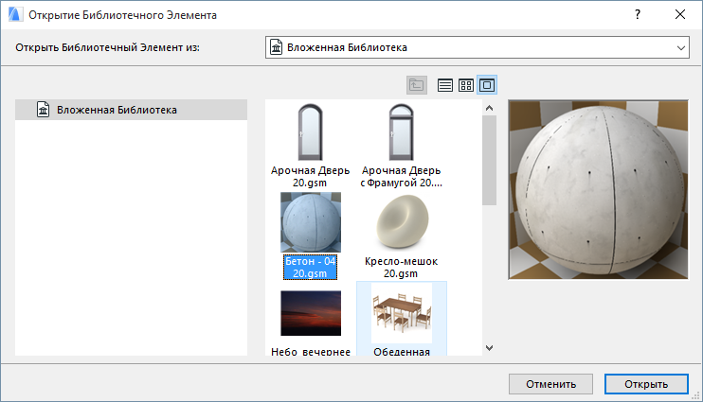703x402 pixels.
Task: Click the Отменить button
Action: [550, 384]
